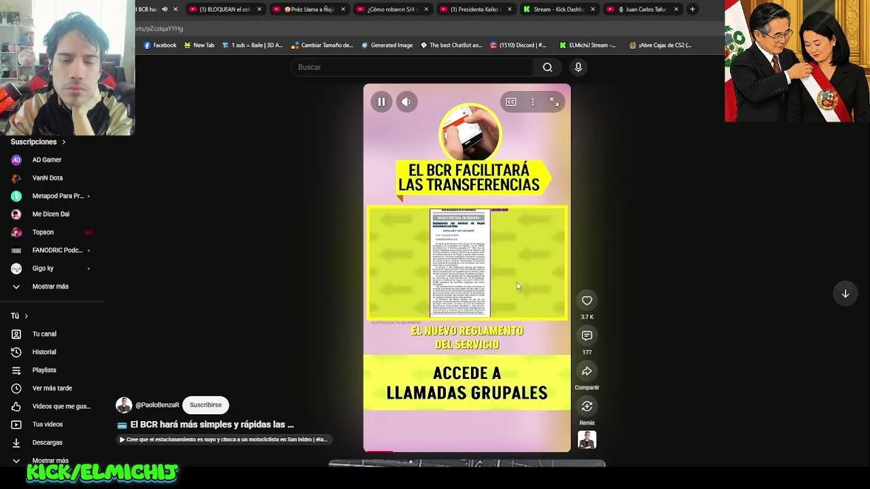Open the Cambiar Tamaño de... bookmark
This screenshot has height=489, width=870.
coord(322,46)
